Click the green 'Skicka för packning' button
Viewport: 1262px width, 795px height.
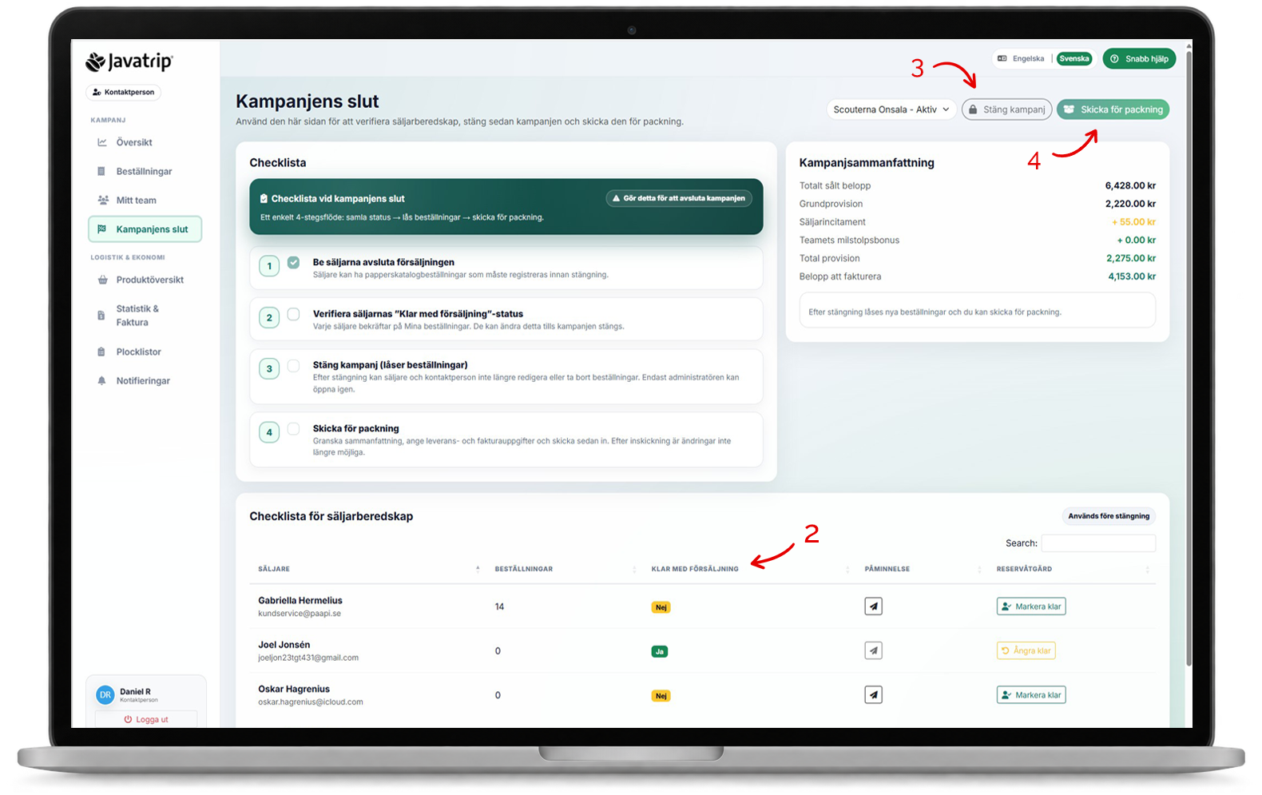pos(1113,109)
